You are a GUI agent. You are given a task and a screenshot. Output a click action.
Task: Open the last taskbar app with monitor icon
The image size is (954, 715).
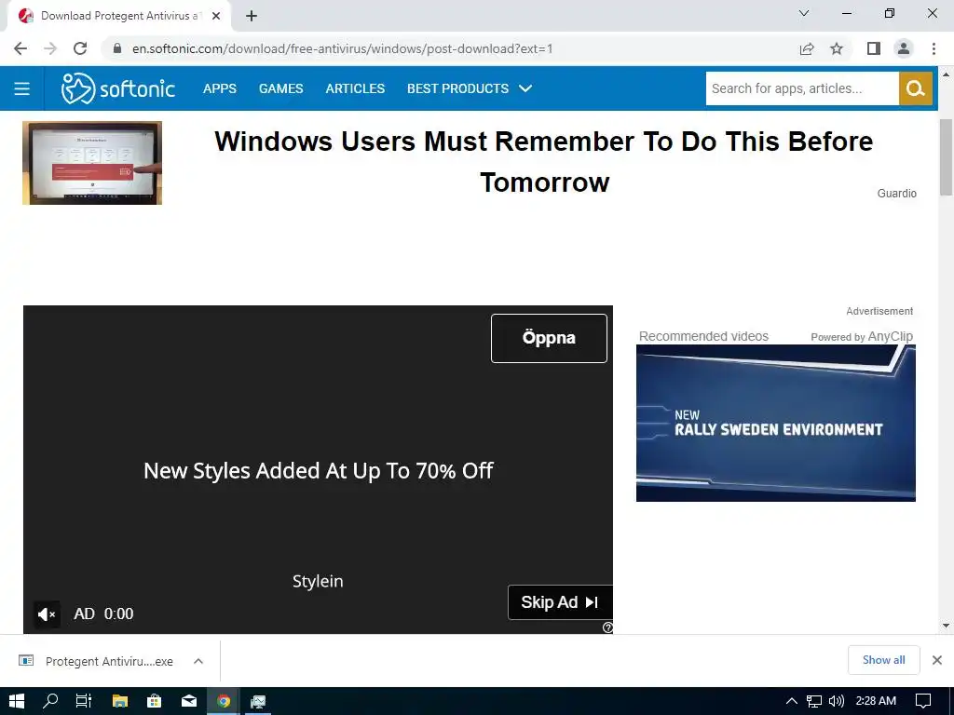[258, 701]
